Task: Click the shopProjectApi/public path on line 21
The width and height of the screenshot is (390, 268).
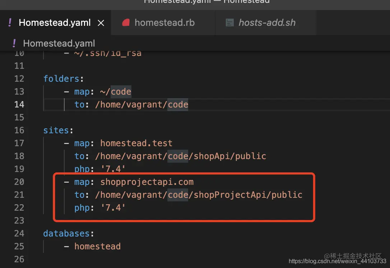Action: [x=199, y=195]
